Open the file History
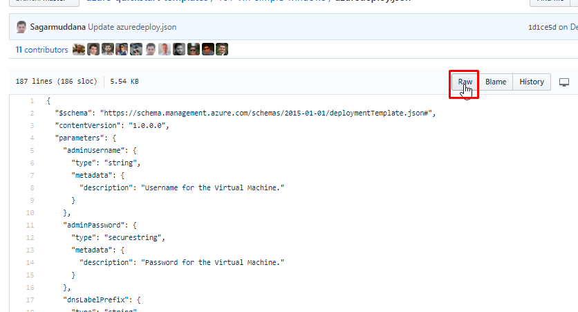578x312 pixels. coord(532,82)
